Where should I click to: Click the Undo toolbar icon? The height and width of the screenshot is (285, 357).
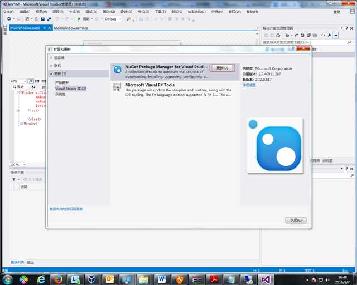57,19
